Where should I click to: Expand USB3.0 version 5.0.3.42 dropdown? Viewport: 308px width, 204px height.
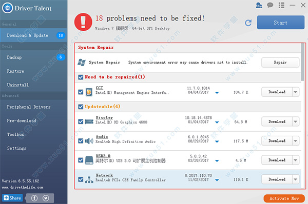coord(217,161)
